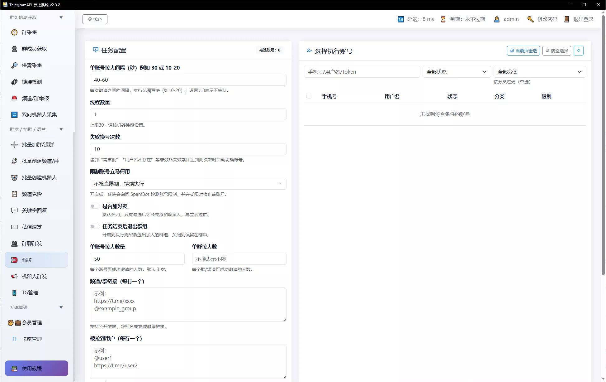This screenshot has height=382, width=606.
Task: Click the main page vertical scrollbar
Action: [603, 145]
